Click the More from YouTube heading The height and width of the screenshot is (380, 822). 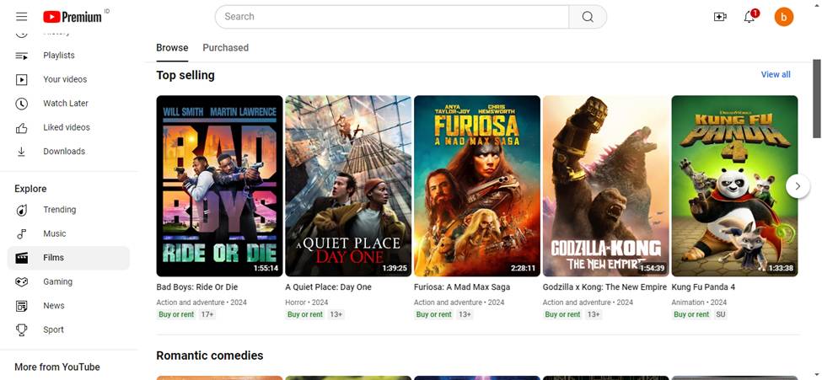(57, 367)
